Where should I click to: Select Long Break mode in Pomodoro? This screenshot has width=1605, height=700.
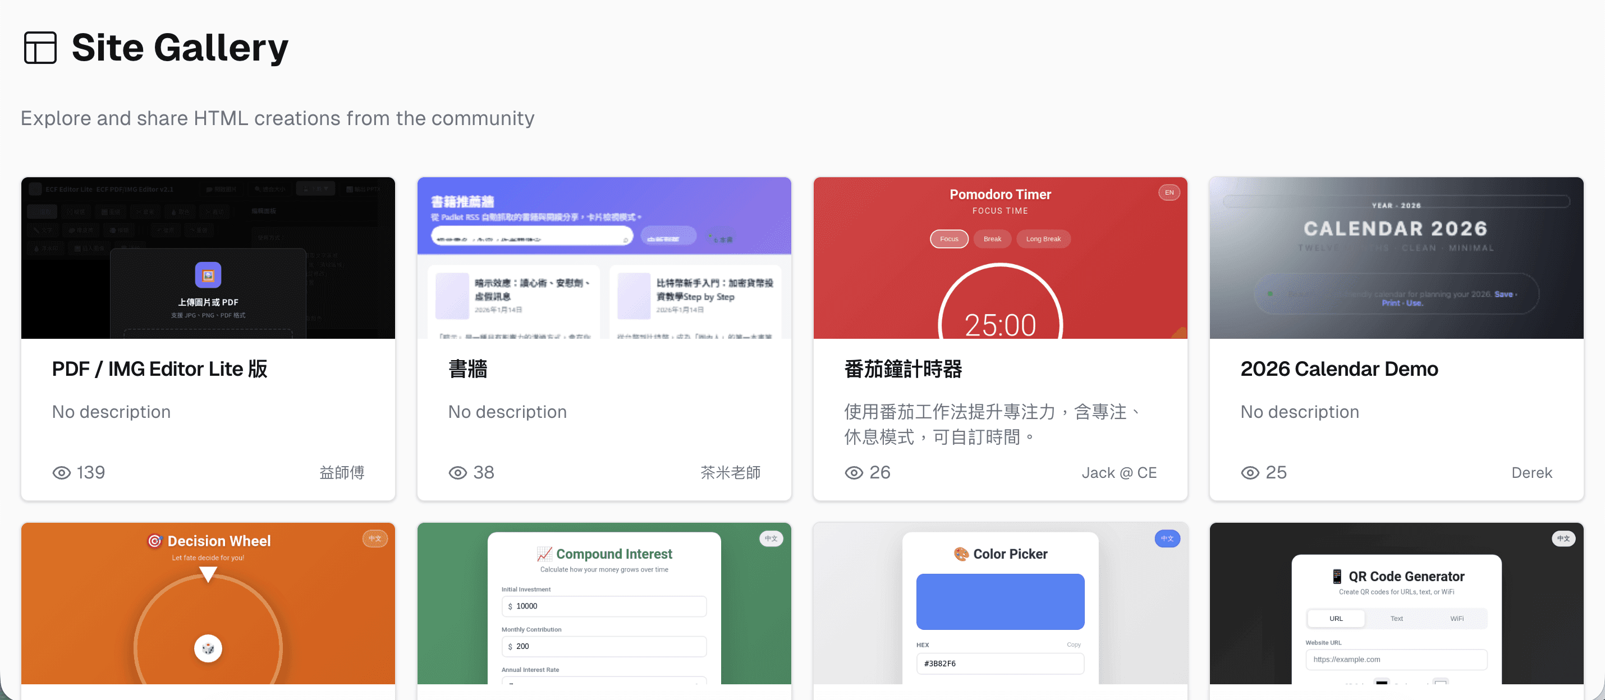point(1043,239)
